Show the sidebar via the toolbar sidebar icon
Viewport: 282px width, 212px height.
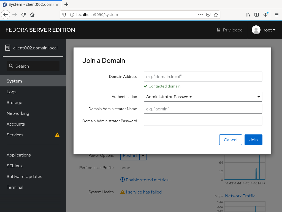tap(257, 15)
